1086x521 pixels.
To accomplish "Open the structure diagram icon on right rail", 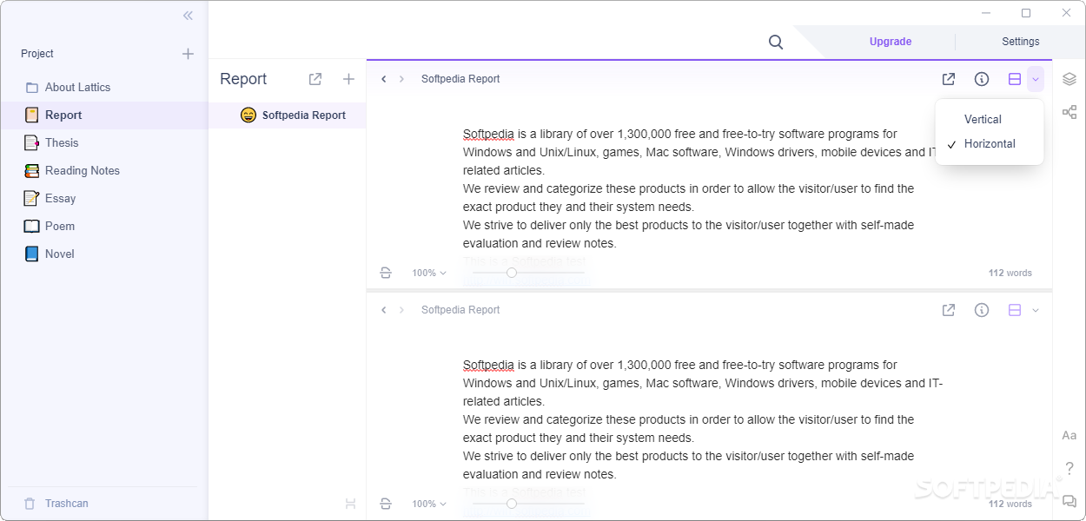I will [1069, 112].
